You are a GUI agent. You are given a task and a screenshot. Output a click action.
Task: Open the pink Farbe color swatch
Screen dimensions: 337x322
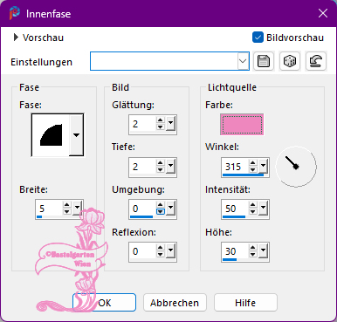[x=242, y=125]
